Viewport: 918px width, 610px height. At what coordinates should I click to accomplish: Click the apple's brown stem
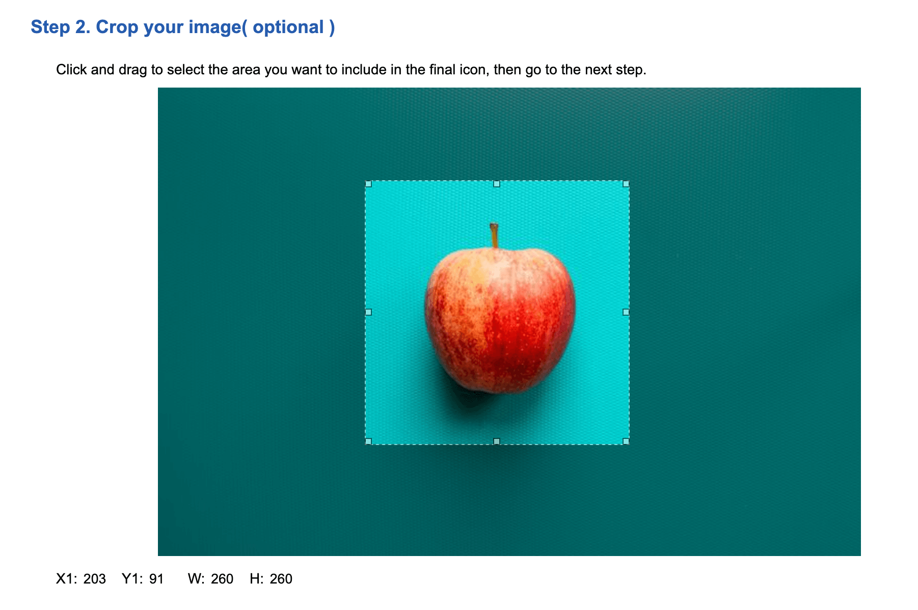coord(494,235)
